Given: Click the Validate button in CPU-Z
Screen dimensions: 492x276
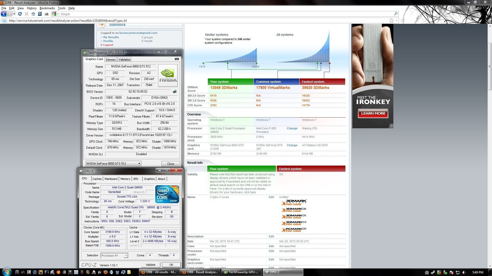Looking at the screenshot, I should (150, 265).
